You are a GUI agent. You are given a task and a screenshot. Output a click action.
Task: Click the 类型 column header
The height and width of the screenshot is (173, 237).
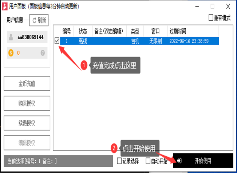click(135, 31)
